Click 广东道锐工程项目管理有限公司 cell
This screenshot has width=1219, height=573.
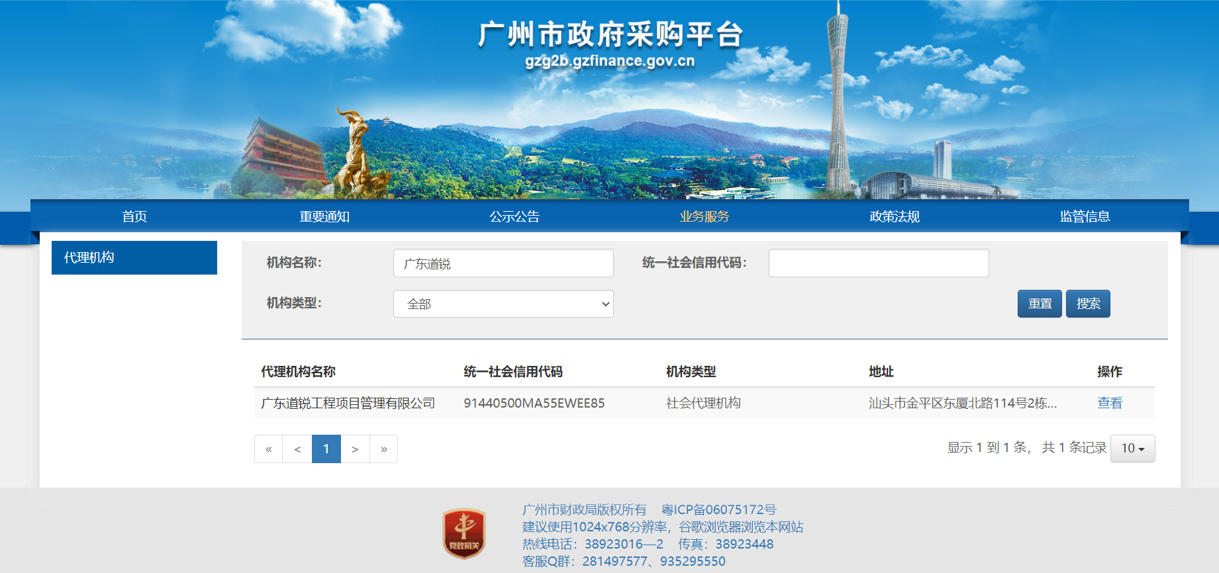348,403
